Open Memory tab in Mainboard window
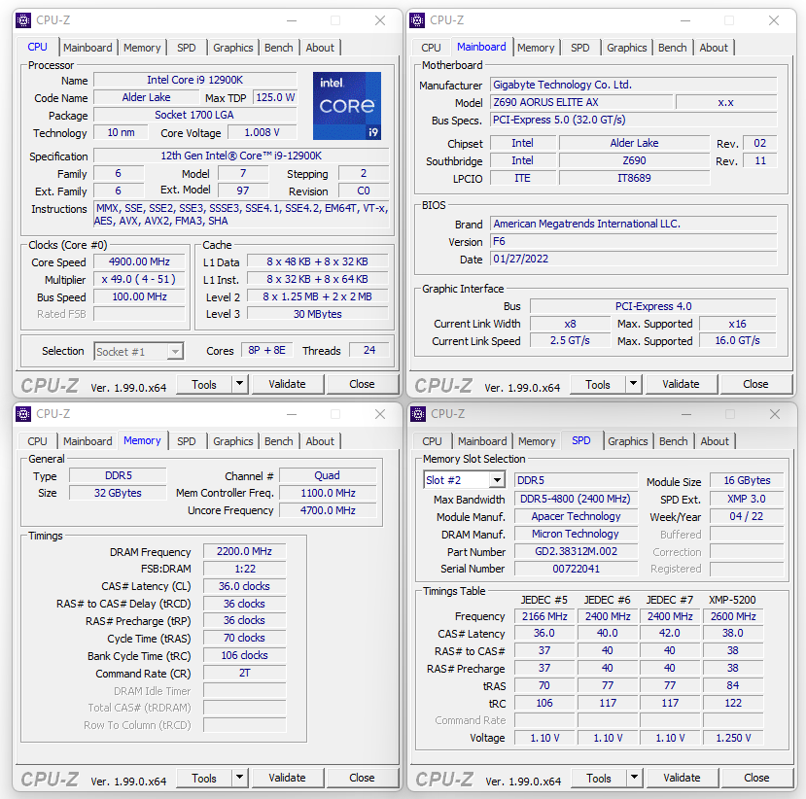Viewport: 806px width, 799px height. pos(536,48)
